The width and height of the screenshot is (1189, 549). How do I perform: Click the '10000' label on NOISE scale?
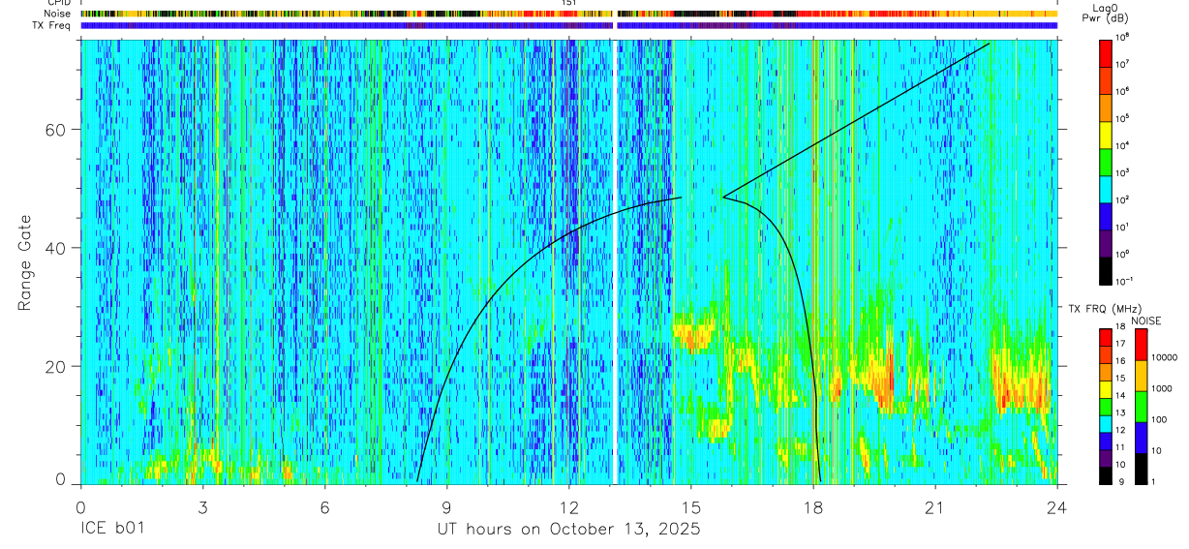[1165, 358]
